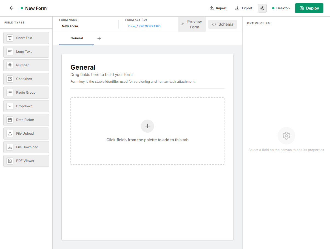The image size is (330, 249).
Task: Click the form key form_1790793093393
Action: click(x=144, y=26)
